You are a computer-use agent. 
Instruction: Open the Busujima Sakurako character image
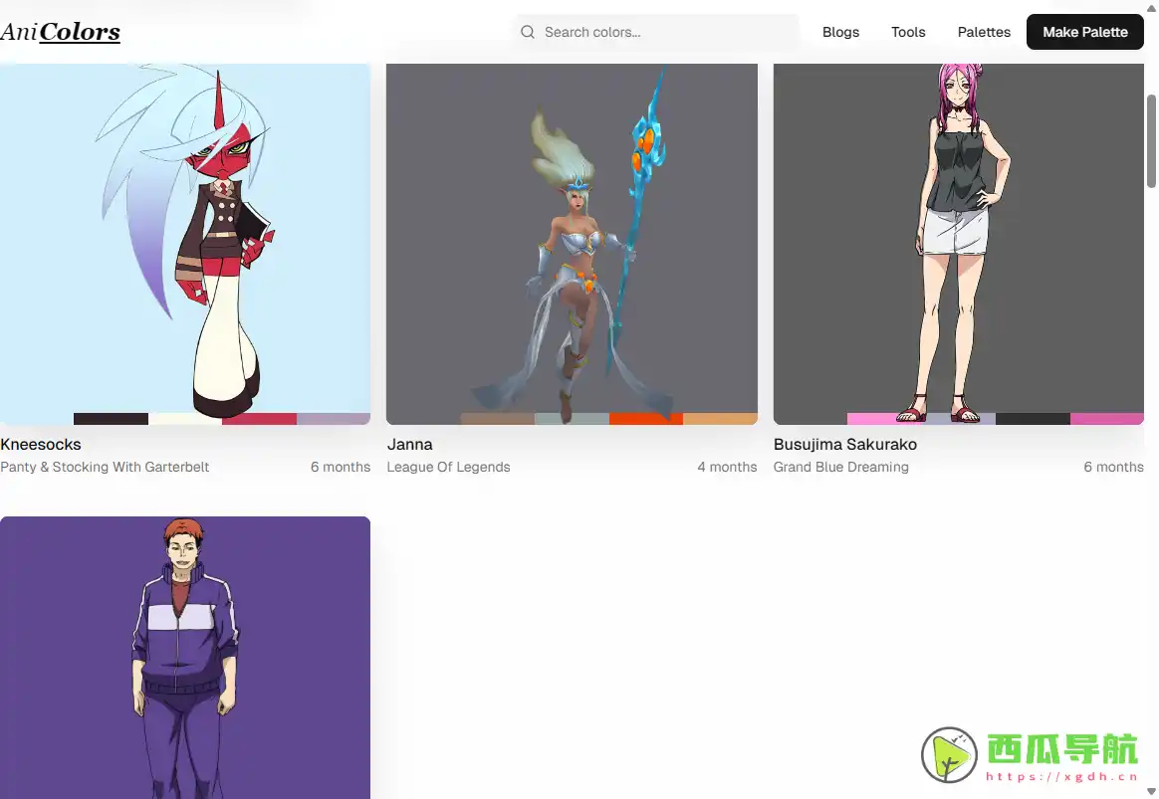958,239
